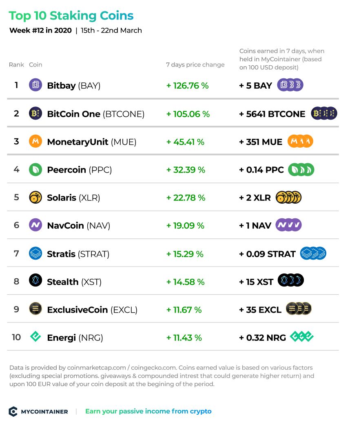Click the stacked NRG coins earned graphic
The image size is (350, 431).
[301, 336]
